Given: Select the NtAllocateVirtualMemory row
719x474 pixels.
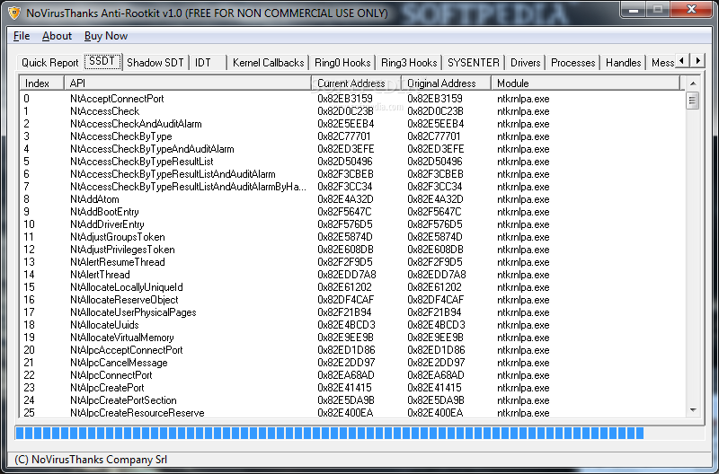Looking at the screenshot, I should pos(352,338).
